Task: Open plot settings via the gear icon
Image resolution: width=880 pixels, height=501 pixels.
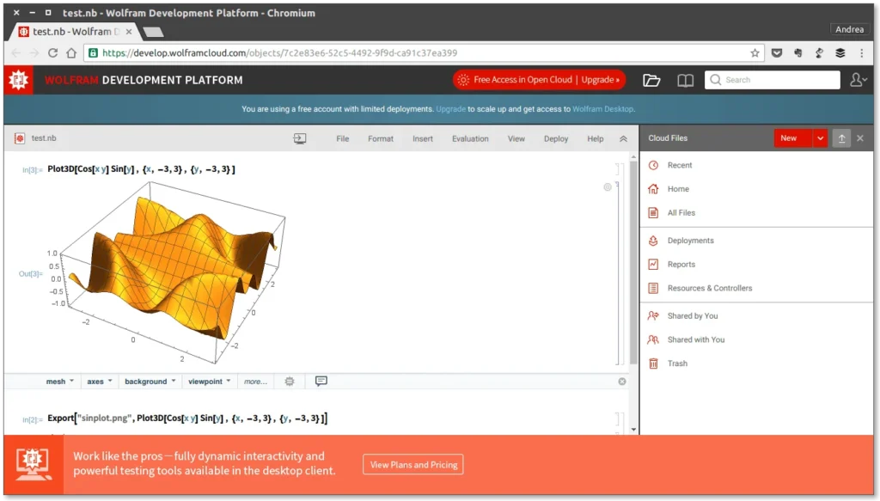Action: [289, 381]
